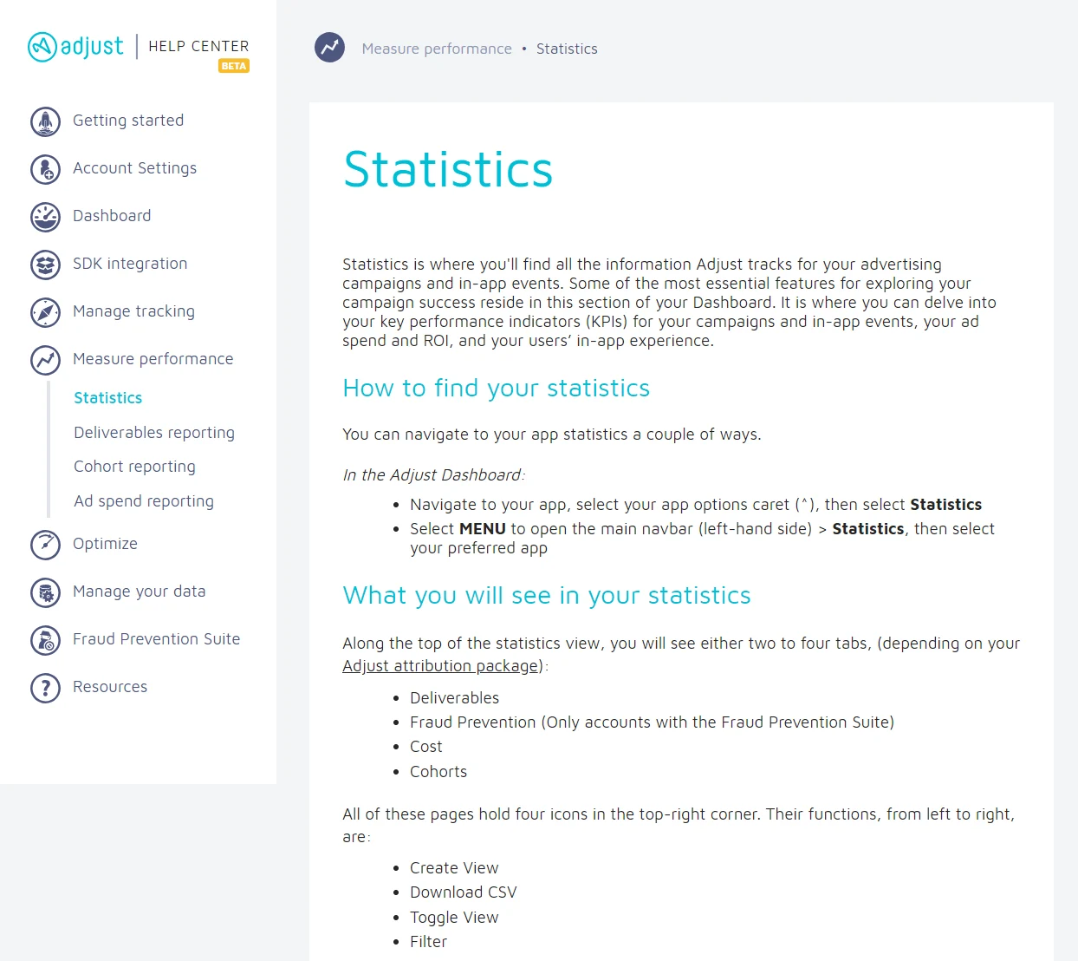Open Cohort reporting page
This screenshot has width=1078, height=961.
click(x=134, y=467)
